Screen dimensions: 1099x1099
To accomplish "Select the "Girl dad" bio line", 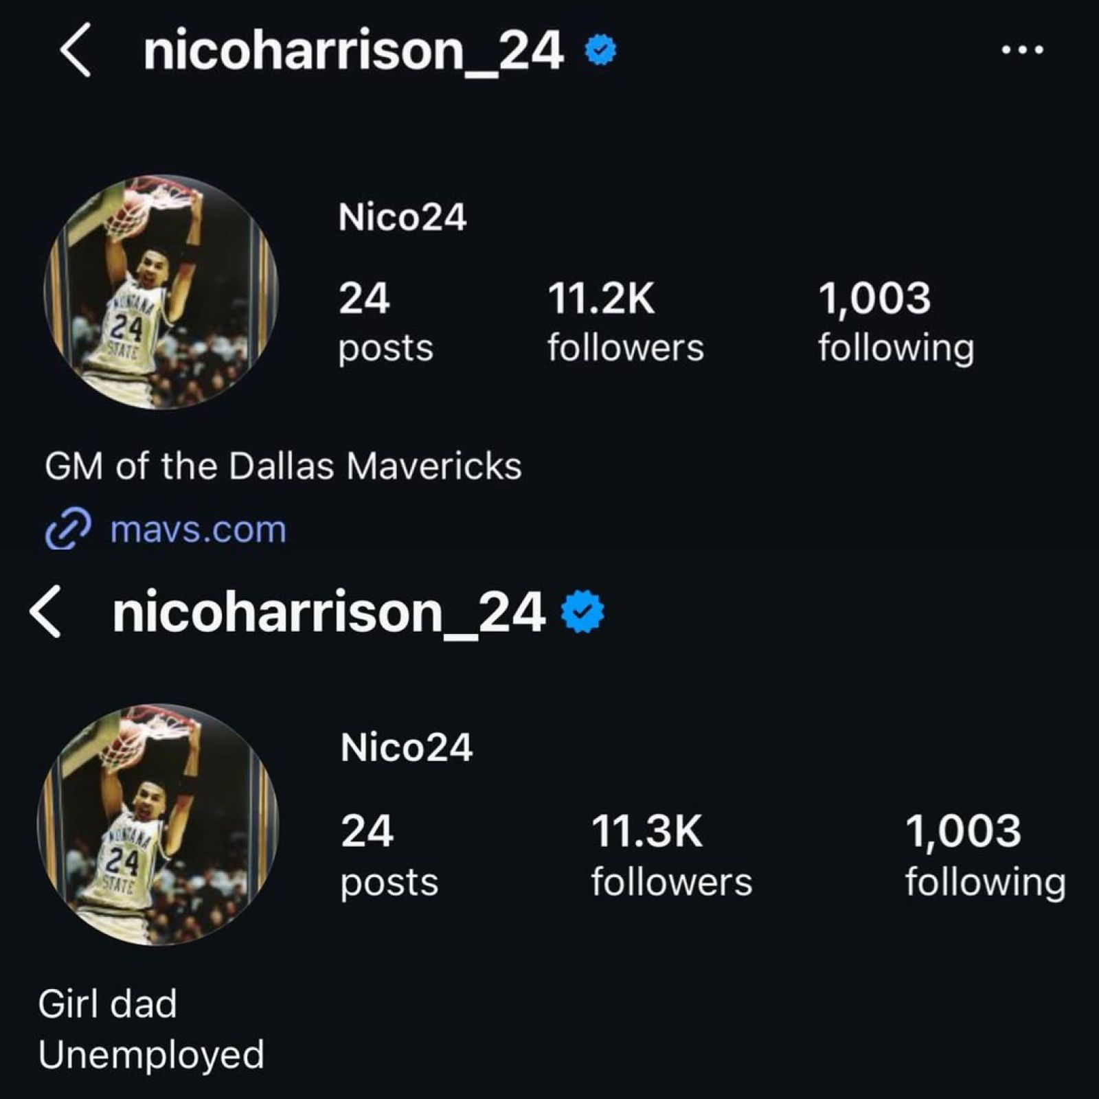I will (108, 1004).
